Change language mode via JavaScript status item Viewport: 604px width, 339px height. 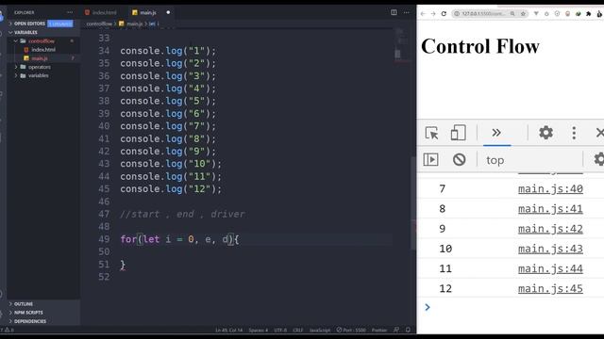[x=320, y=331]
